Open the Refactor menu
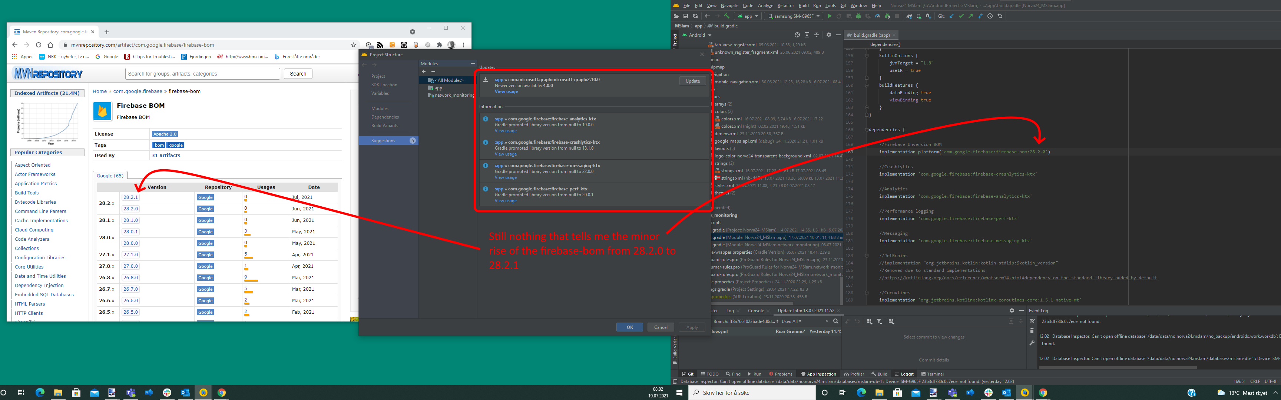The image size is (1281, 400). coord(785,6)
